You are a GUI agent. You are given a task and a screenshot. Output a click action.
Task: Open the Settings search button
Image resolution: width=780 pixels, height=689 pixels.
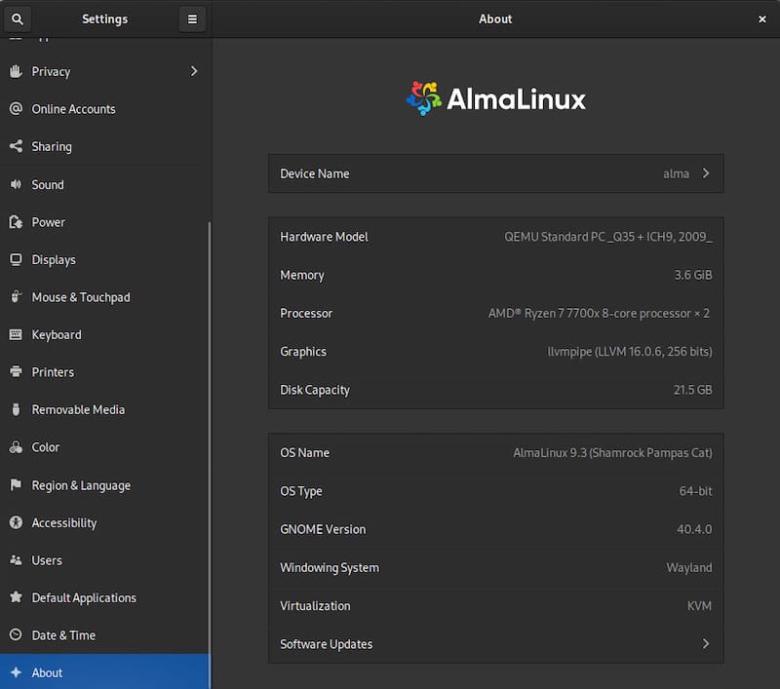pos(18,19)
